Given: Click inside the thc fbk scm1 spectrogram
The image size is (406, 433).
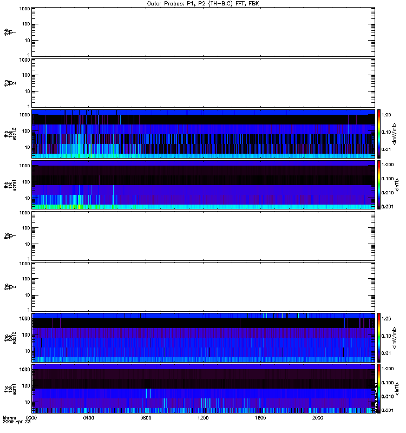Looking at the screenshot, I should 203,389.
